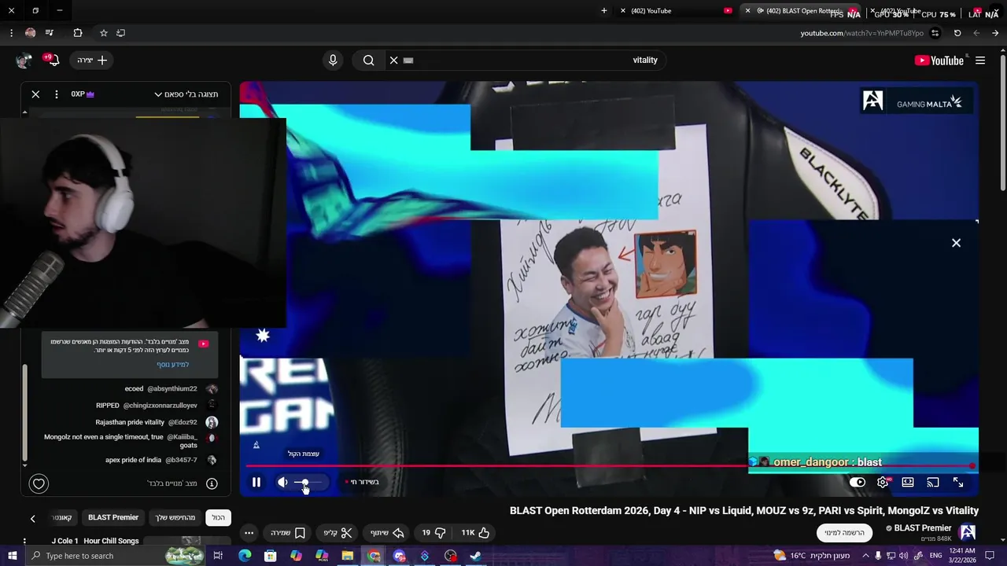Image resolution: width=1007 pixels, height=566 pixels.
Task: Toggle the autoplay switch in player
Action: 858,482
